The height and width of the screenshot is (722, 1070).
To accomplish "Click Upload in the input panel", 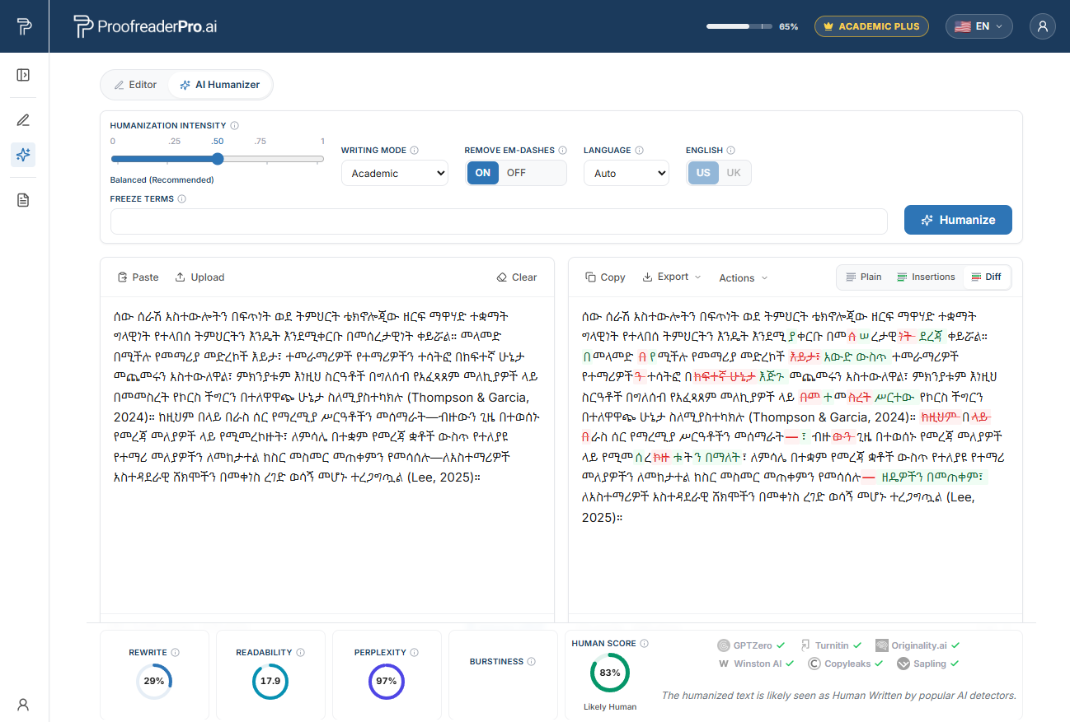I will click(199, 277).
